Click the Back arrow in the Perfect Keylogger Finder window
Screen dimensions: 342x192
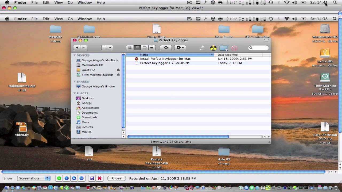pos(77,48)
